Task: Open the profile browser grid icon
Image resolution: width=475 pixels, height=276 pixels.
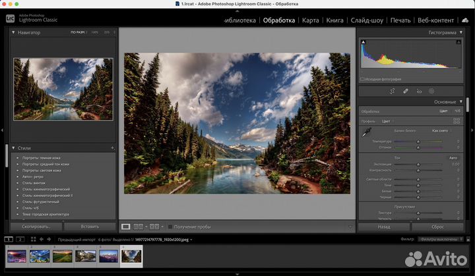Action: pyautogui.click(x=457, y=121)
